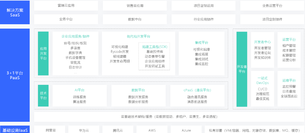305x133 pixels.
Task: Click the green 应用开发平台 block
Action: (43, 53)
